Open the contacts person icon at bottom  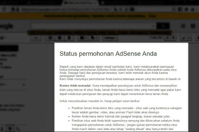(2, 129)
